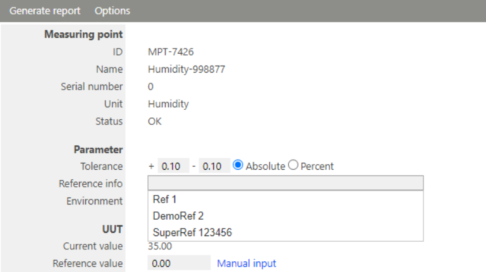Click the Current value 35.00
This screenshot has height=272, width=486.
tap(159, 246)
